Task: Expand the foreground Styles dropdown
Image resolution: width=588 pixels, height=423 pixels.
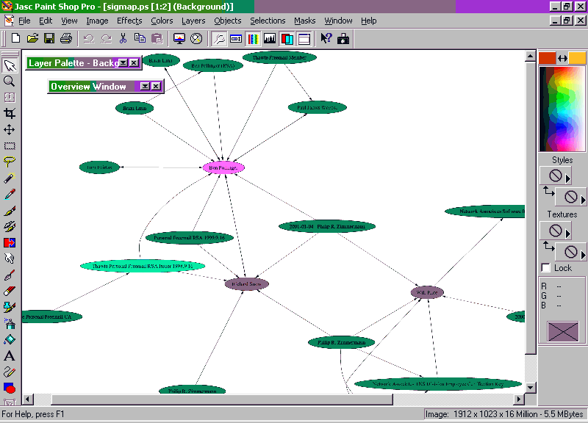Action: pos(567,178)
